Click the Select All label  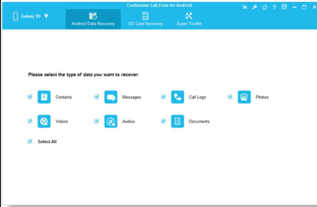[47, 142]
